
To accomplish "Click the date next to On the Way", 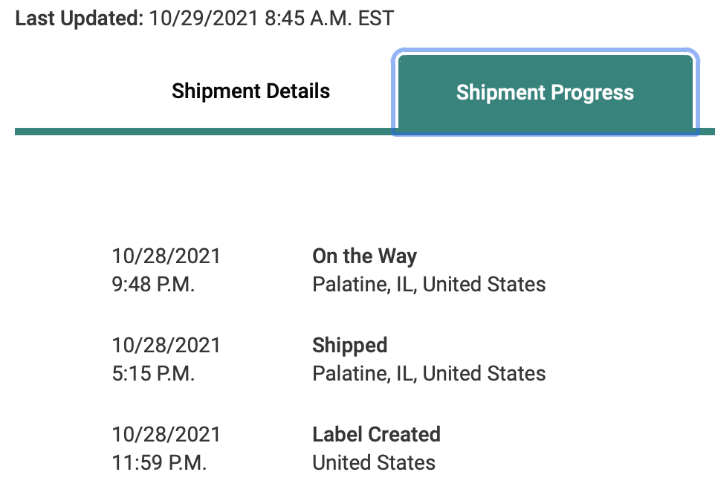I will [x=166, y=256].
